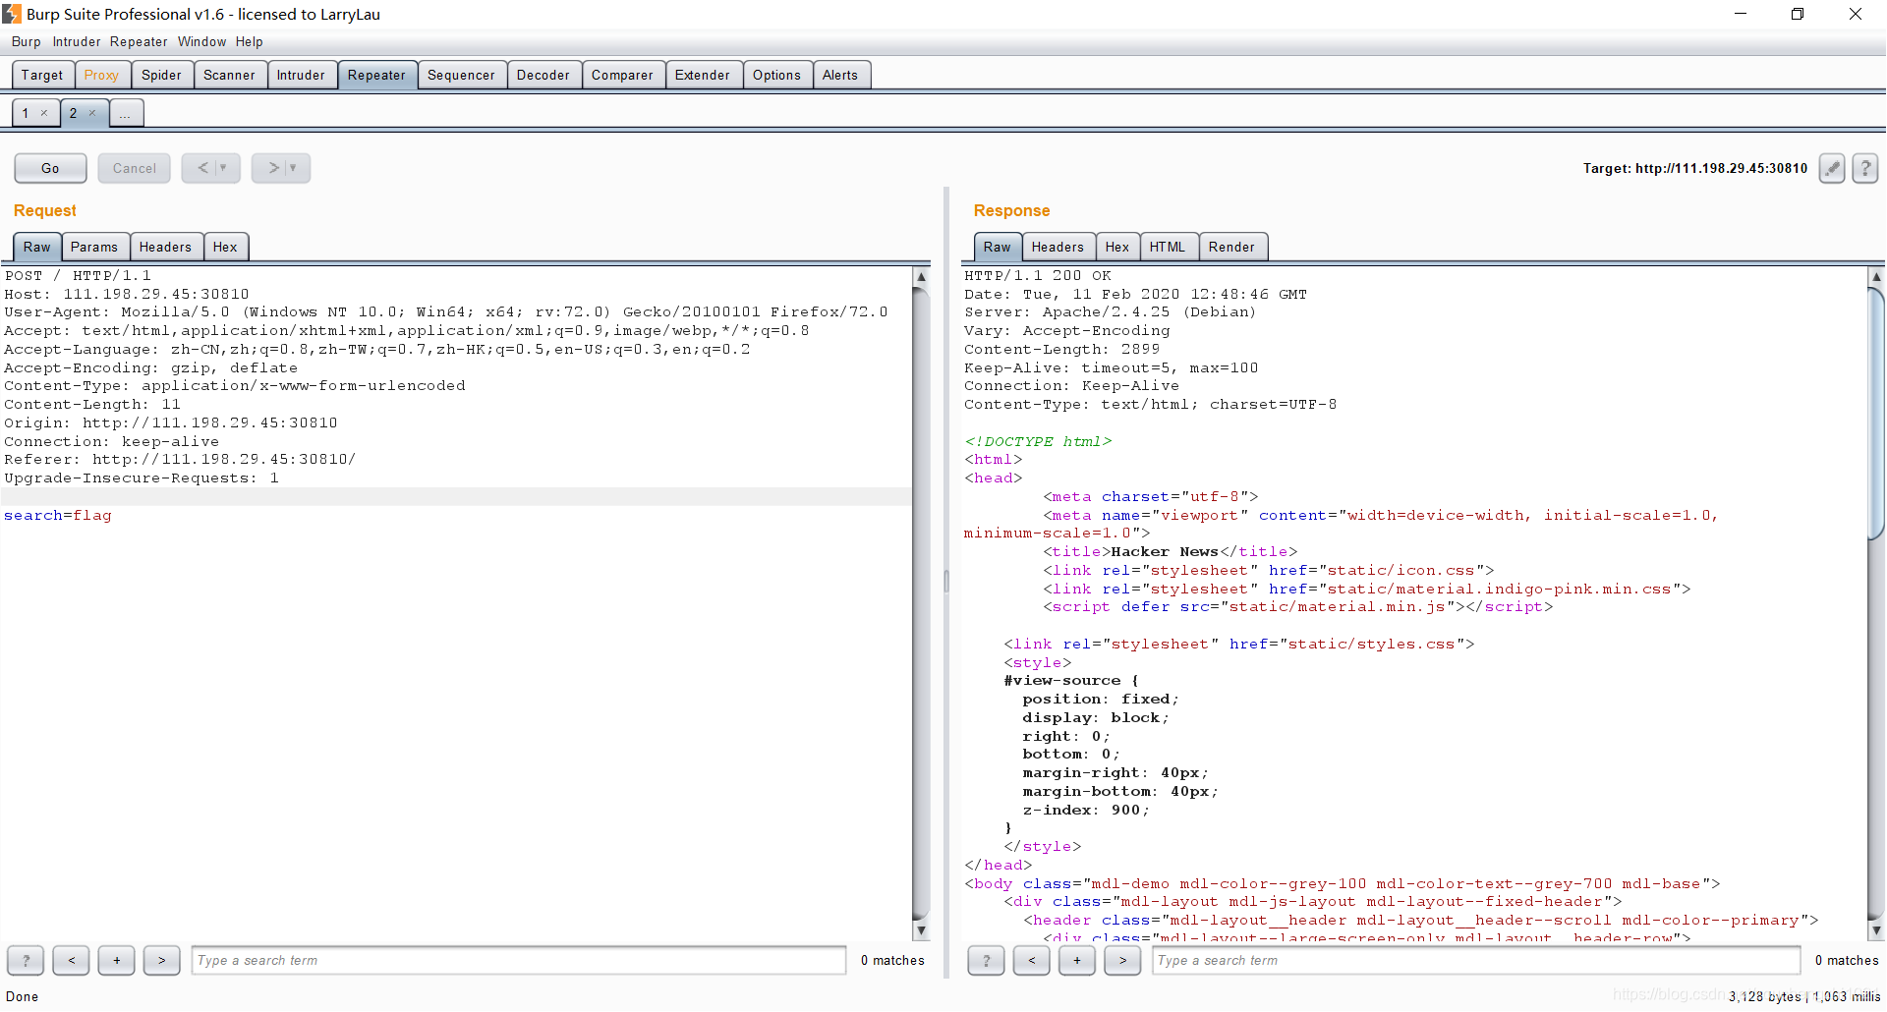Open the Repeater help question mark icon
This screenshot has height=1012, width=1887.
(x=1865, y=169)
